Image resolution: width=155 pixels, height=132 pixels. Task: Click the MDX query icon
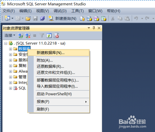pos(89,19)
